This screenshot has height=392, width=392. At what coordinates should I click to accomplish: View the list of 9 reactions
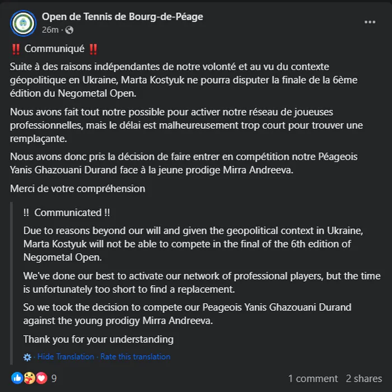tap(54, 379)
